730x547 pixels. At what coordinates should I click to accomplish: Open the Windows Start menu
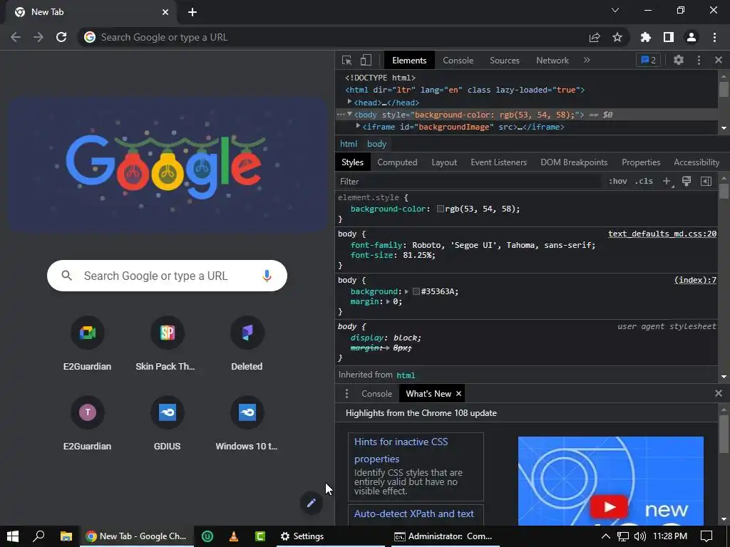(13, 536)
